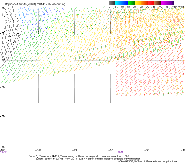Click the '-96' longitude axis label

coord(111,150)
